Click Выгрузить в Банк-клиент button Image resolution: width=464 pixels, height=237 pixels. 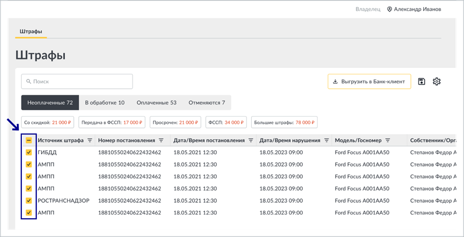[x=369, y=81]
